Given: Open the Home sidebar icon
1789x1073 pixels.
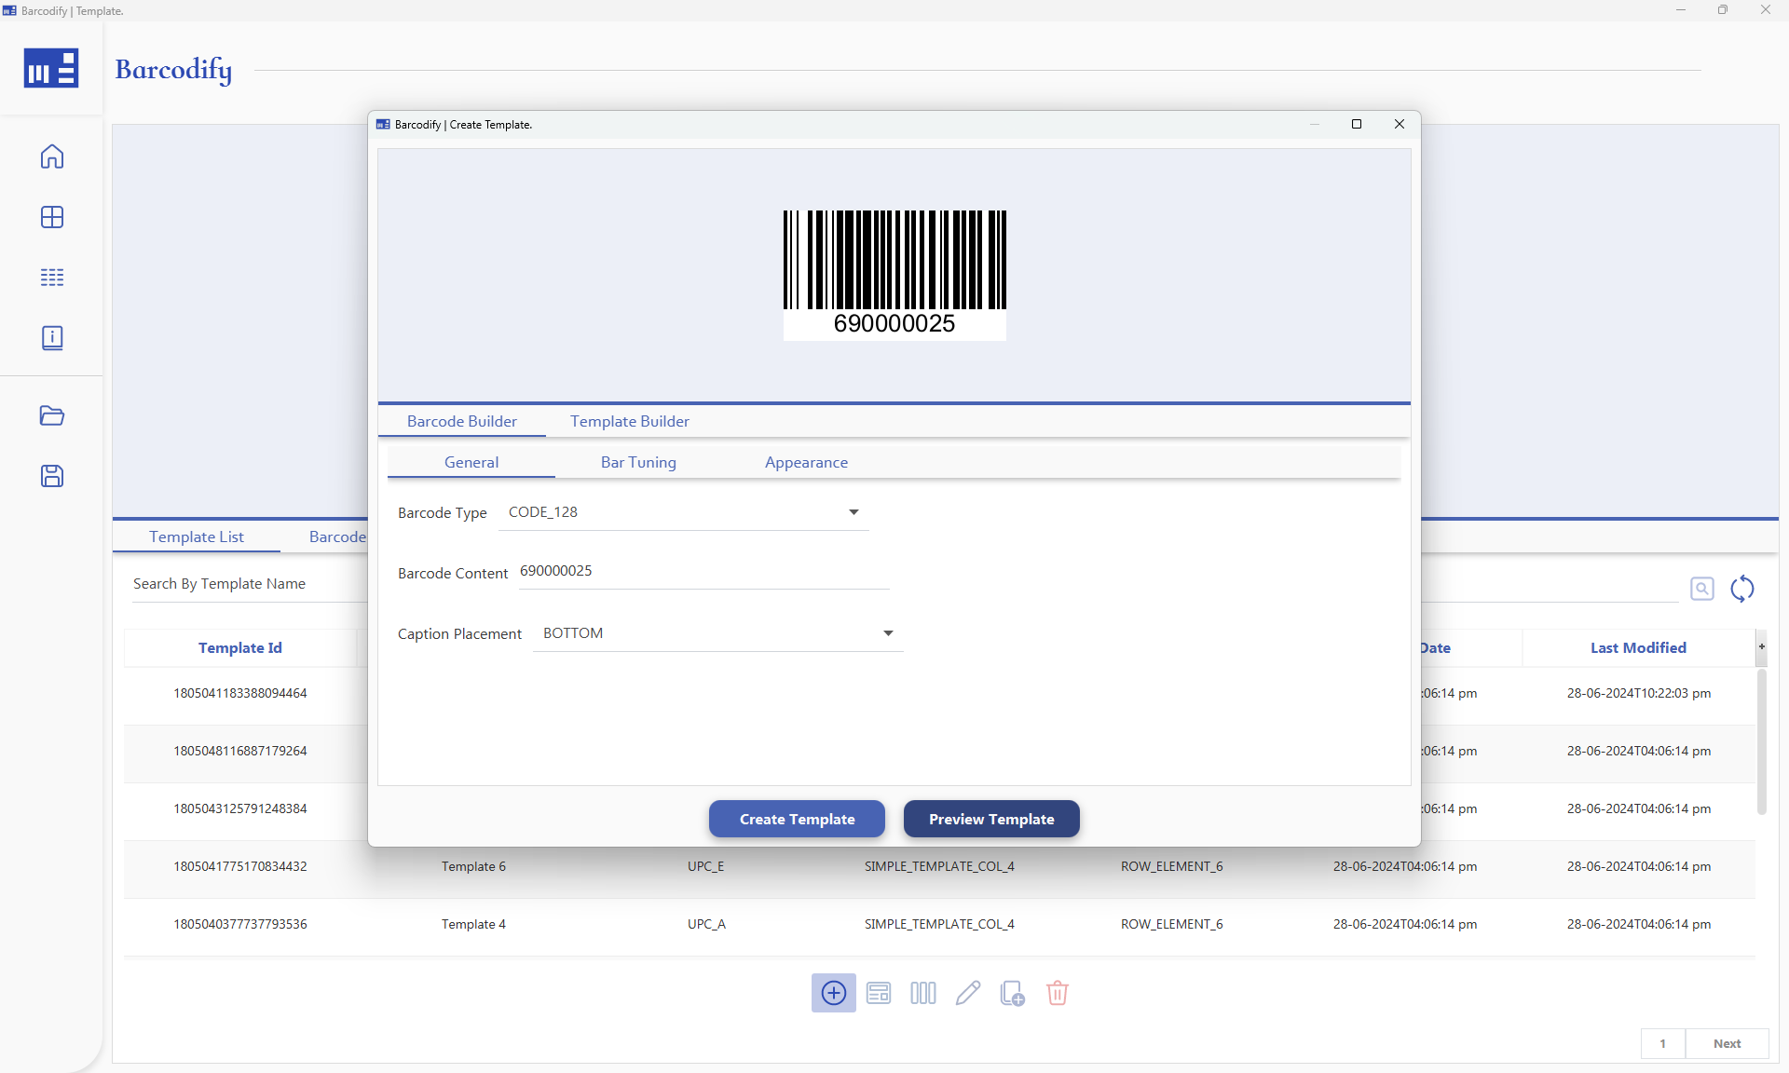Looking at the screenshot, I should [52, 156].
